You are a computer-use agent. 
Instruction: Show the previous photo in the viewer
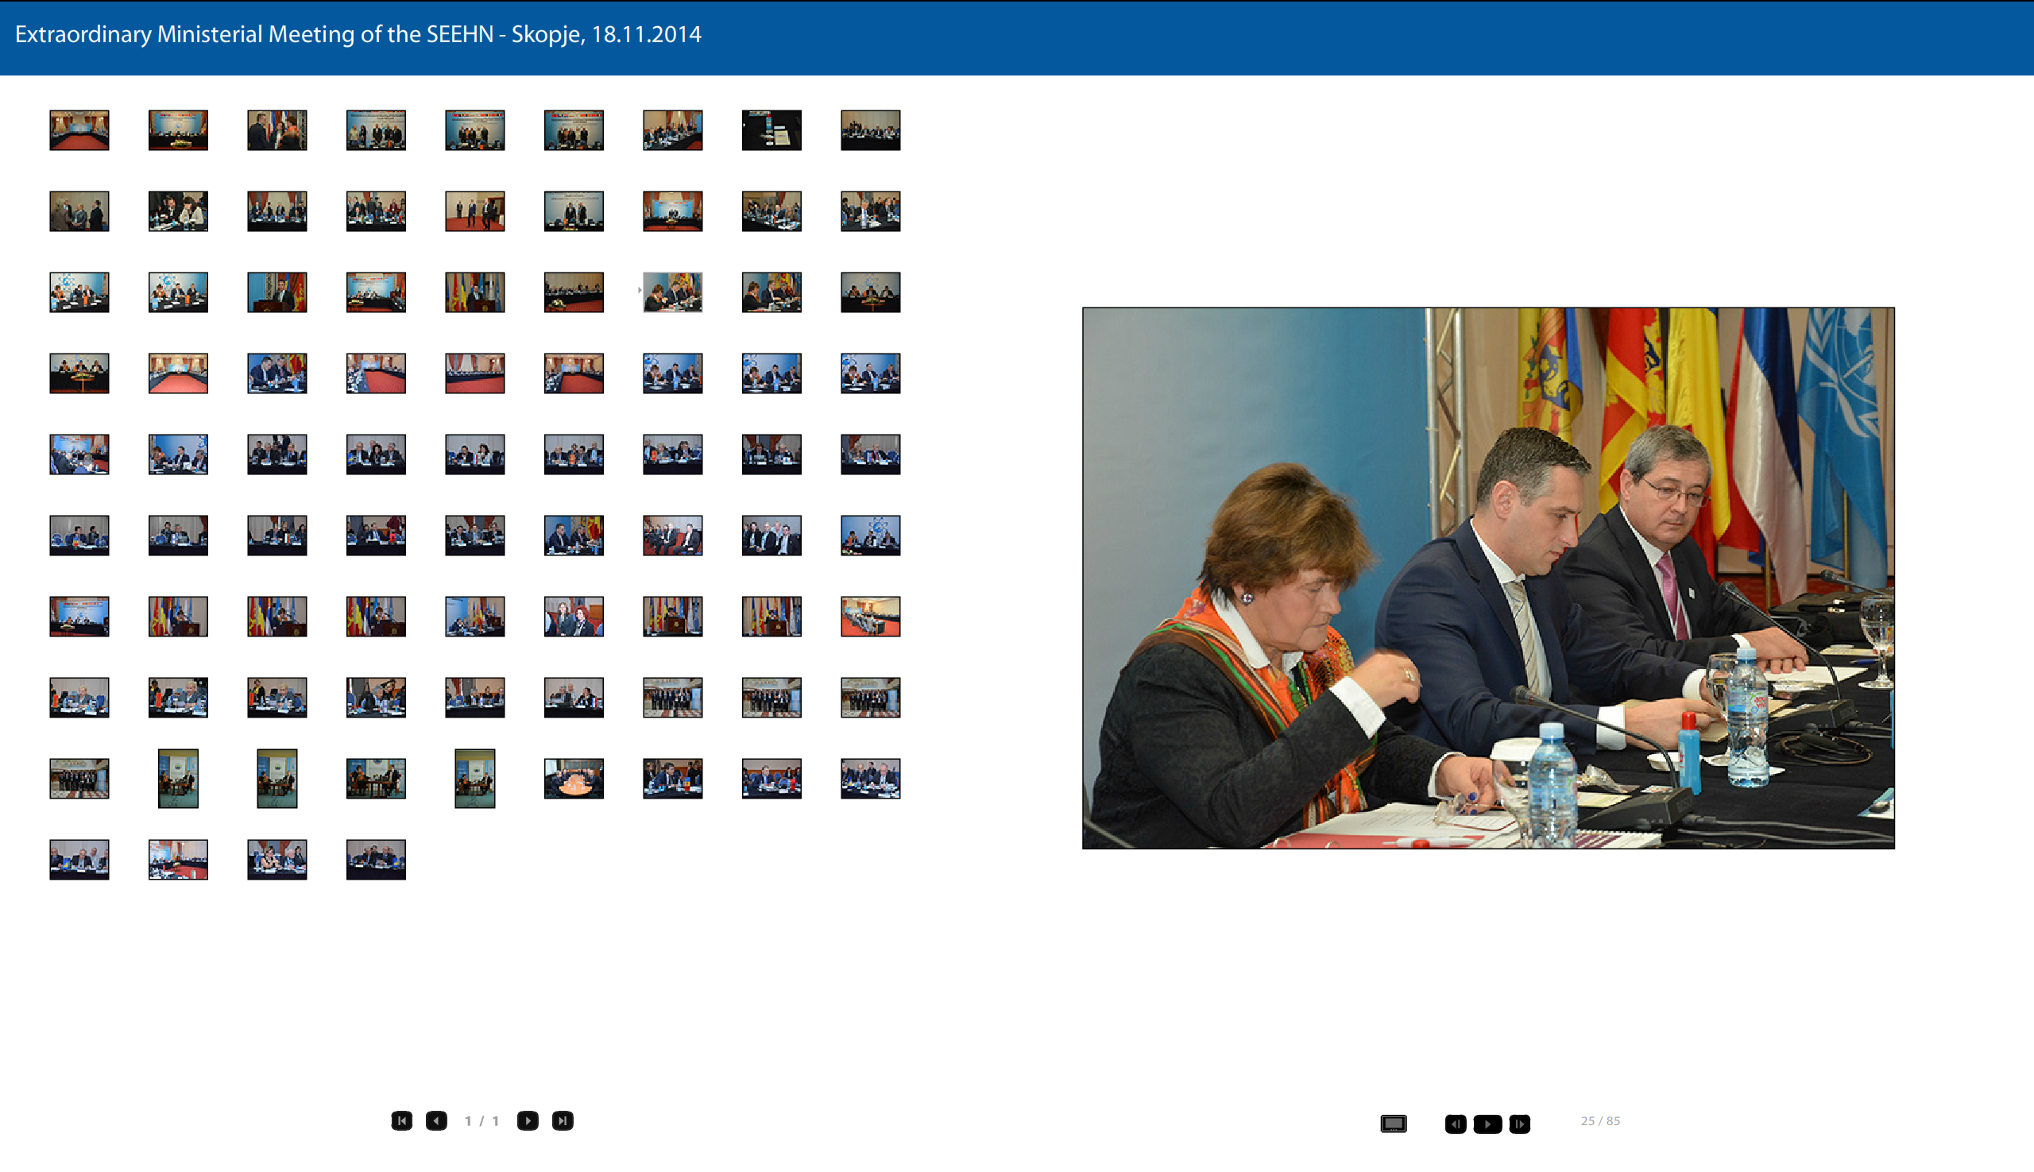pyautogui.click(x=1456, y=1124)
